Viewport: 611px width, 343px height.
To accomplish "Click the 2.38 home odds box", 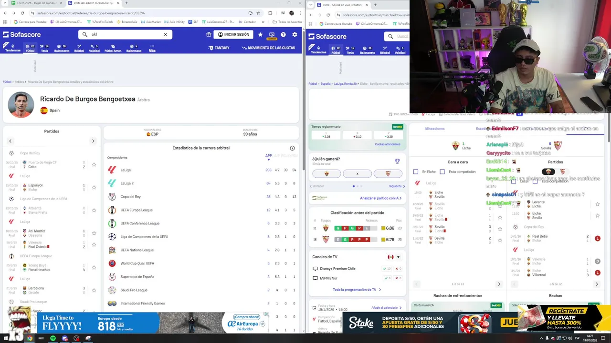I will click(x=327, y=135).
